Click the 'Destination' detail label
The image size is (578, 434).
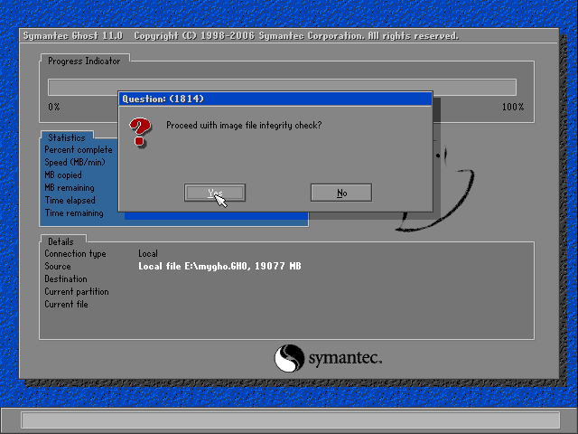click(66, 278)
